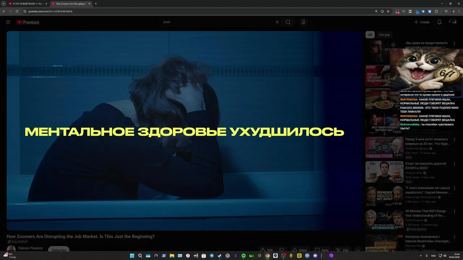Viewport: 463px width, 260px height.
Task: Open File Explorer from the taskbar
Action: [x=172, y=256]
